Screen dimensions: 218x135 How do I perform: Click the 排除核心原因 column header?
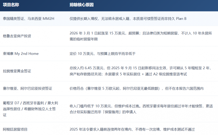click(x=82, y=5)
